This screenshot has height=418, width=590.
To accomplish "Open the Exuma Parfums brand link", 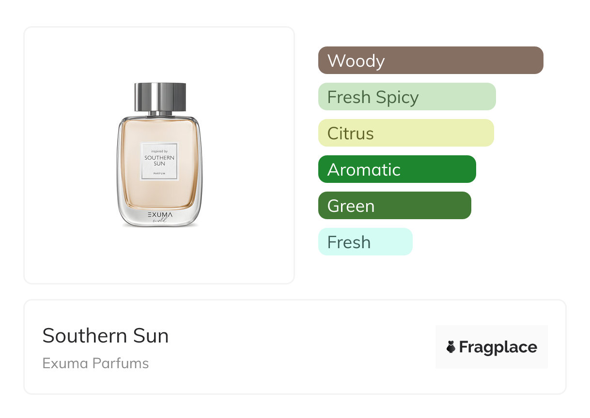I will click(95, 363).
